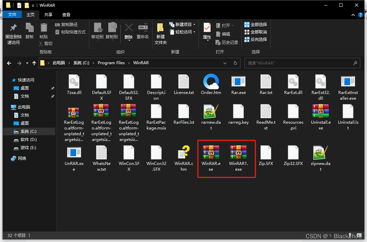Select the Resources.pri file
Image resolution: width=367 pixels, height=242 pixels.
pyautogui.click(x=293, y=117)
